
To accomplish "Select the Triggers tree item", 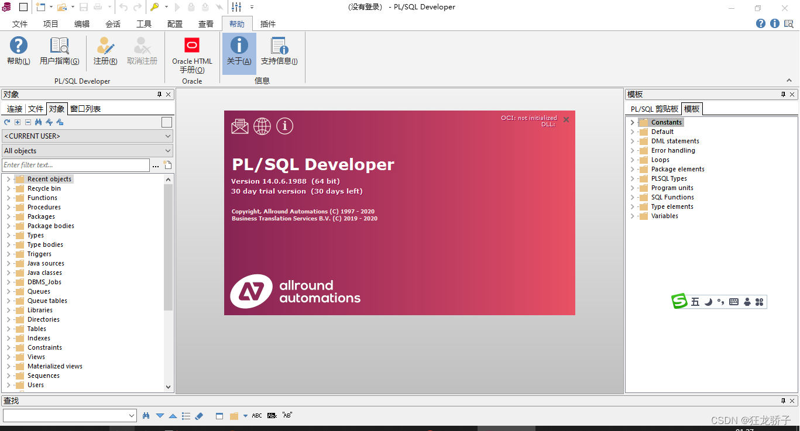I will point(39,254).
